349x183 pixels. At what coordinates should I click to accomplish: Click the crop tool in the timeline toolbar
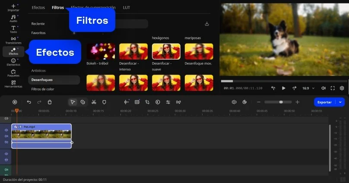click(x=147, y=102)
